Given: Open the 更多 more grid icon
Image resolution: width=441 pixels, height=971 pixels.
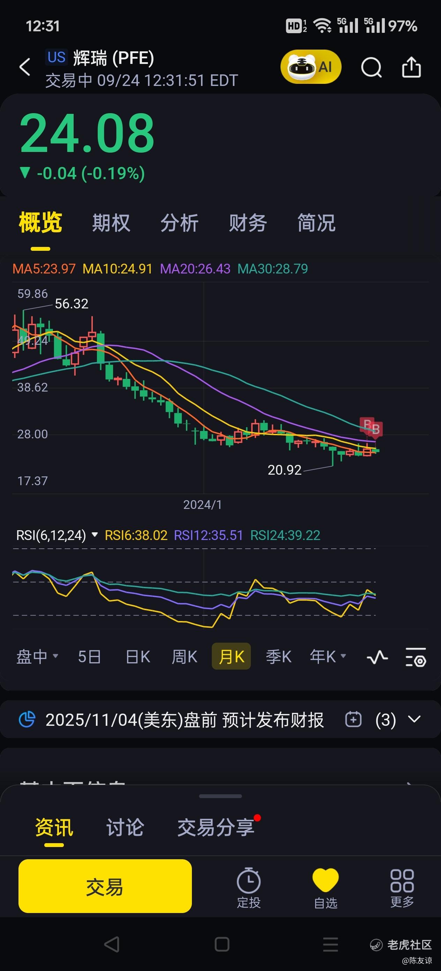Looking at the screenshot, I should (402, 888).
